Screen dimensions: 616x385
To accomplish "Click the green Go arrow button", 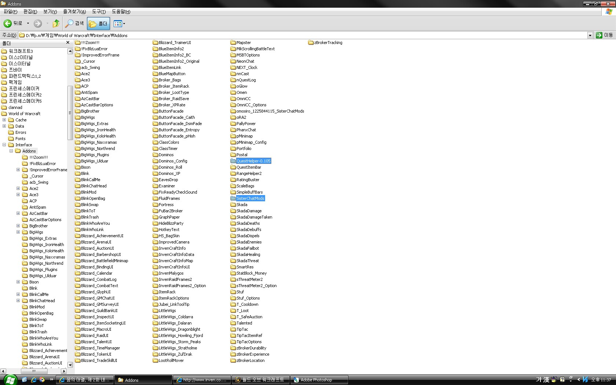I will pos(599,35).
